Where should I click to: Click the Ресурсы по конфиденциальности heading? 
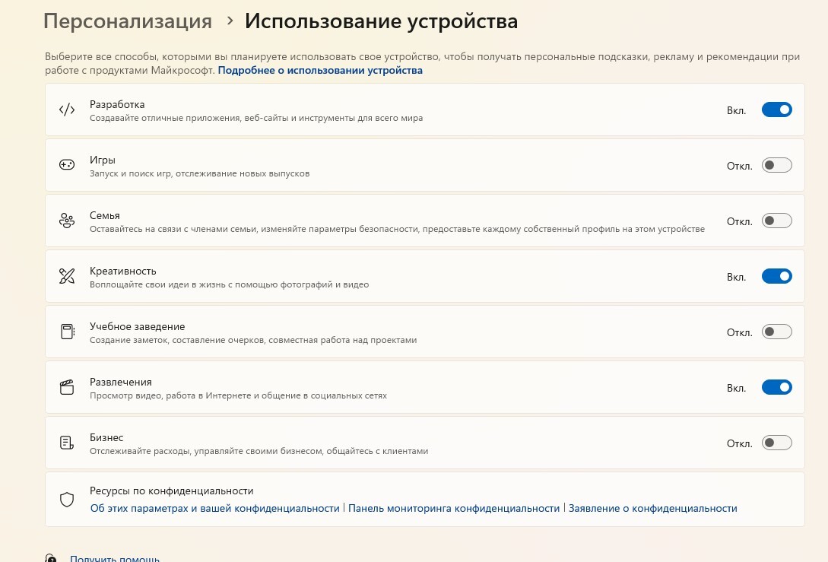(172, 491)
